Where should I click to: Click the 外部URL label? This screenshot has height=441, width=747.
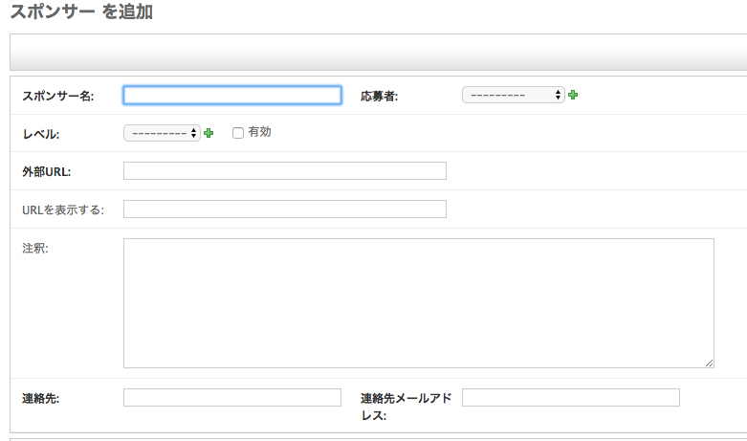(46, 172)
